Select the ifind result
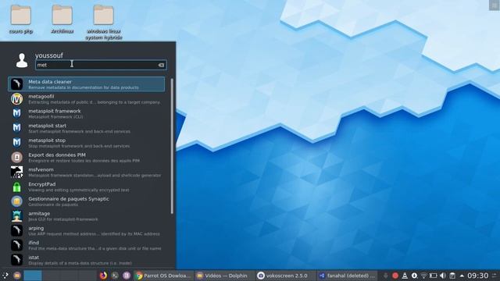500x281 pixels. [87, 245]
